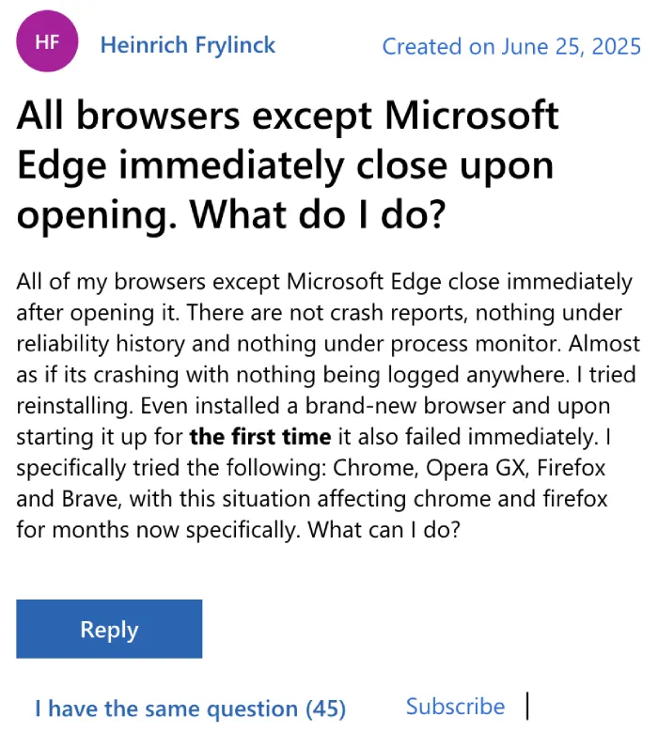The height and width of the screenshot is (732, 658).
Task: Click the phrase "What can I do?"
Action: [x=384, y=530]
